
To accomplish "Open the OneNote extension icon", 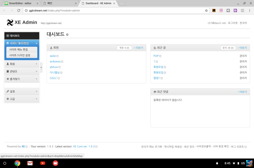I will pyautogui.click(x=235, y=10).
